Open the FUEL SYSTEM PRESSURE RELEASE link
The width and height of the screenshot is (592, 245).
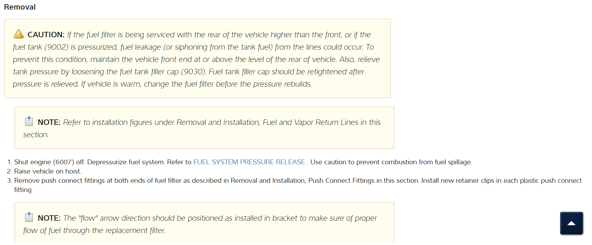(x=249, y=162)
